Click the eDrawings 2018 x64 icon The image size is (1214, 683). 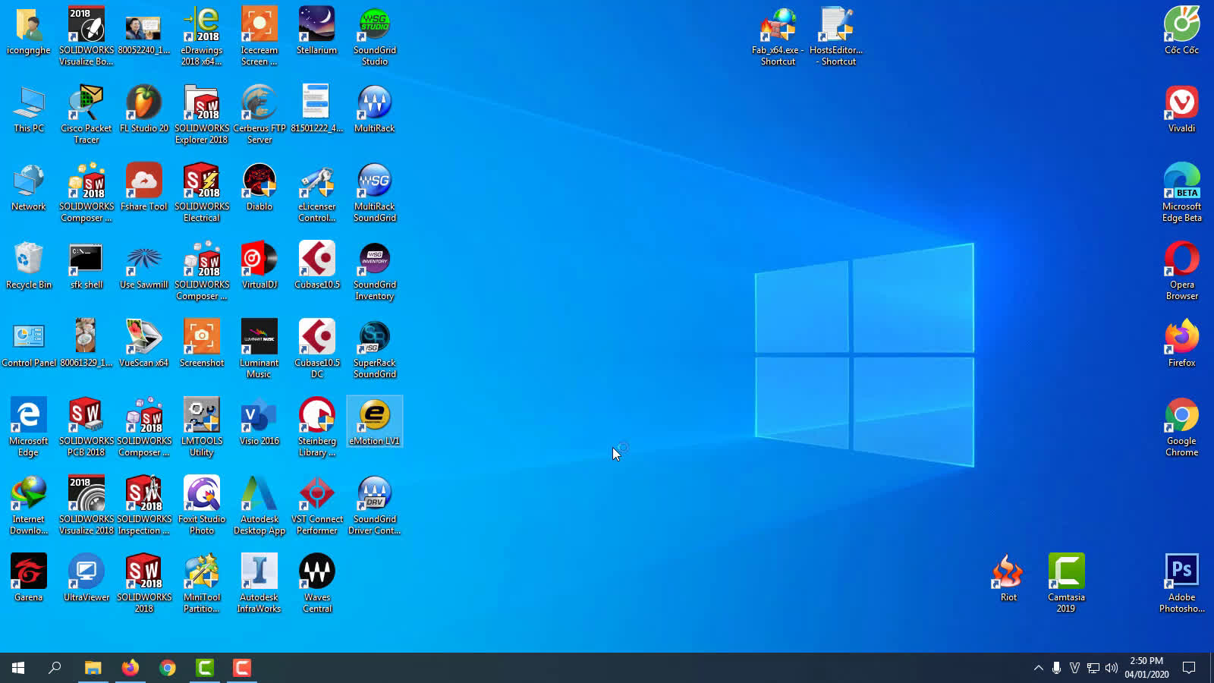click(202, 36)
